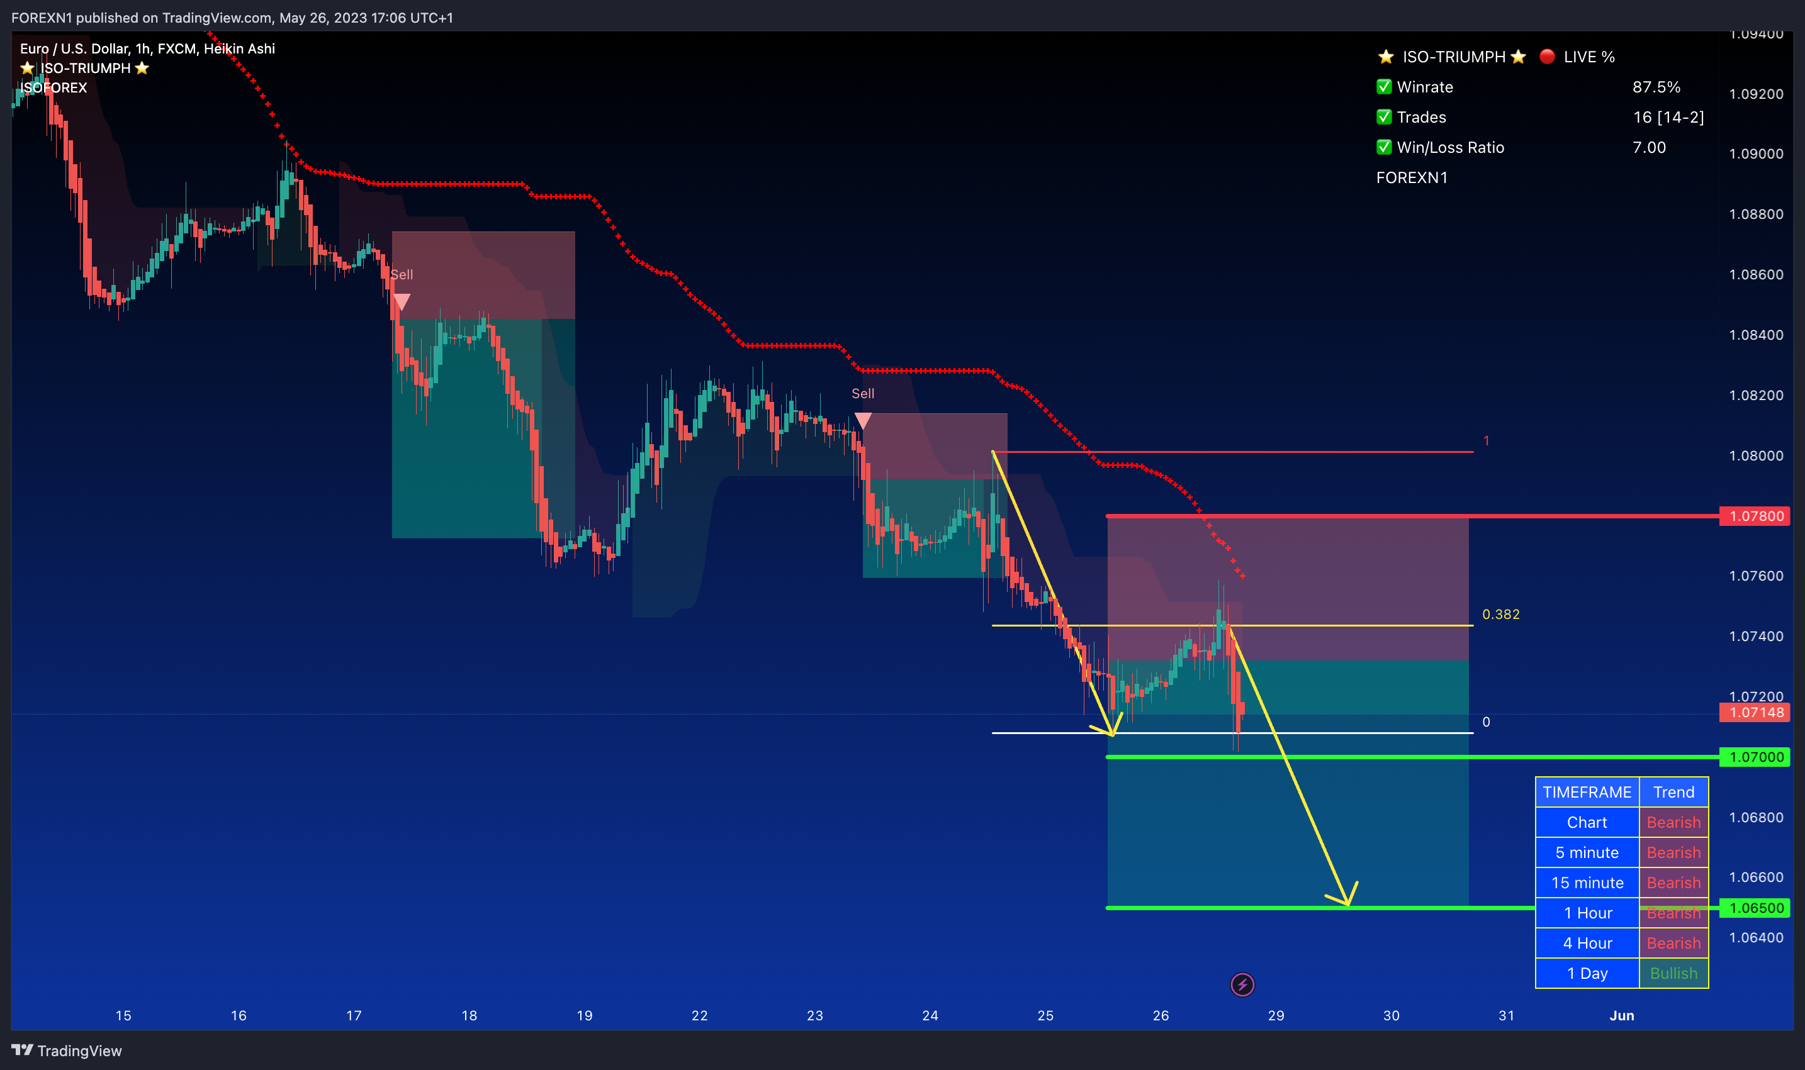Image resolution: width=1805 pixels, height=1070 pixels.
Task: Toggle the Win/Loss Ratio green checkmark
Action: [1384, 147]
